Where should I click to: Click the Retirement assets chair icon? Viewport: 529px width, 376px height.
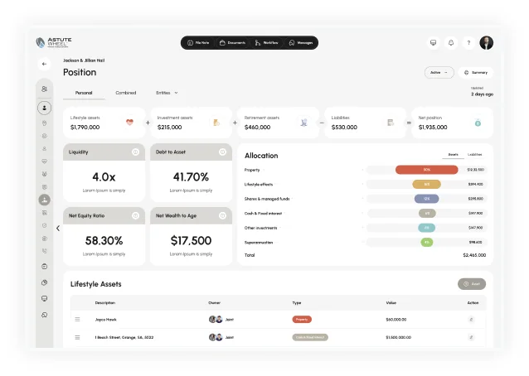click(303, 123)
